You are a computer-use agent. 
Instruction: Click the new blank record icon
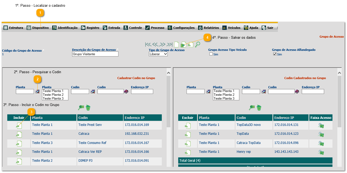pyautogui.click(x=176, y=44)
